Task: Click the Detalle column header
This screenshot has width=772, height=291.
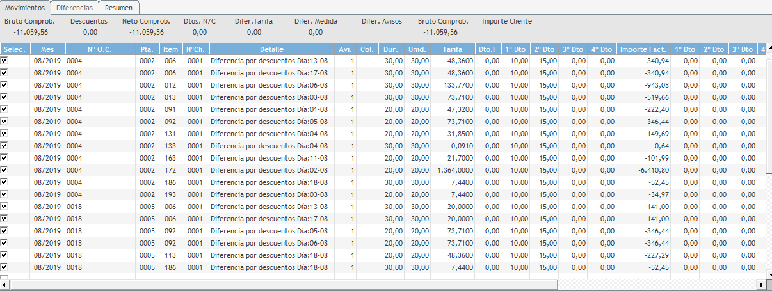Action: click(x=271, y=49)
